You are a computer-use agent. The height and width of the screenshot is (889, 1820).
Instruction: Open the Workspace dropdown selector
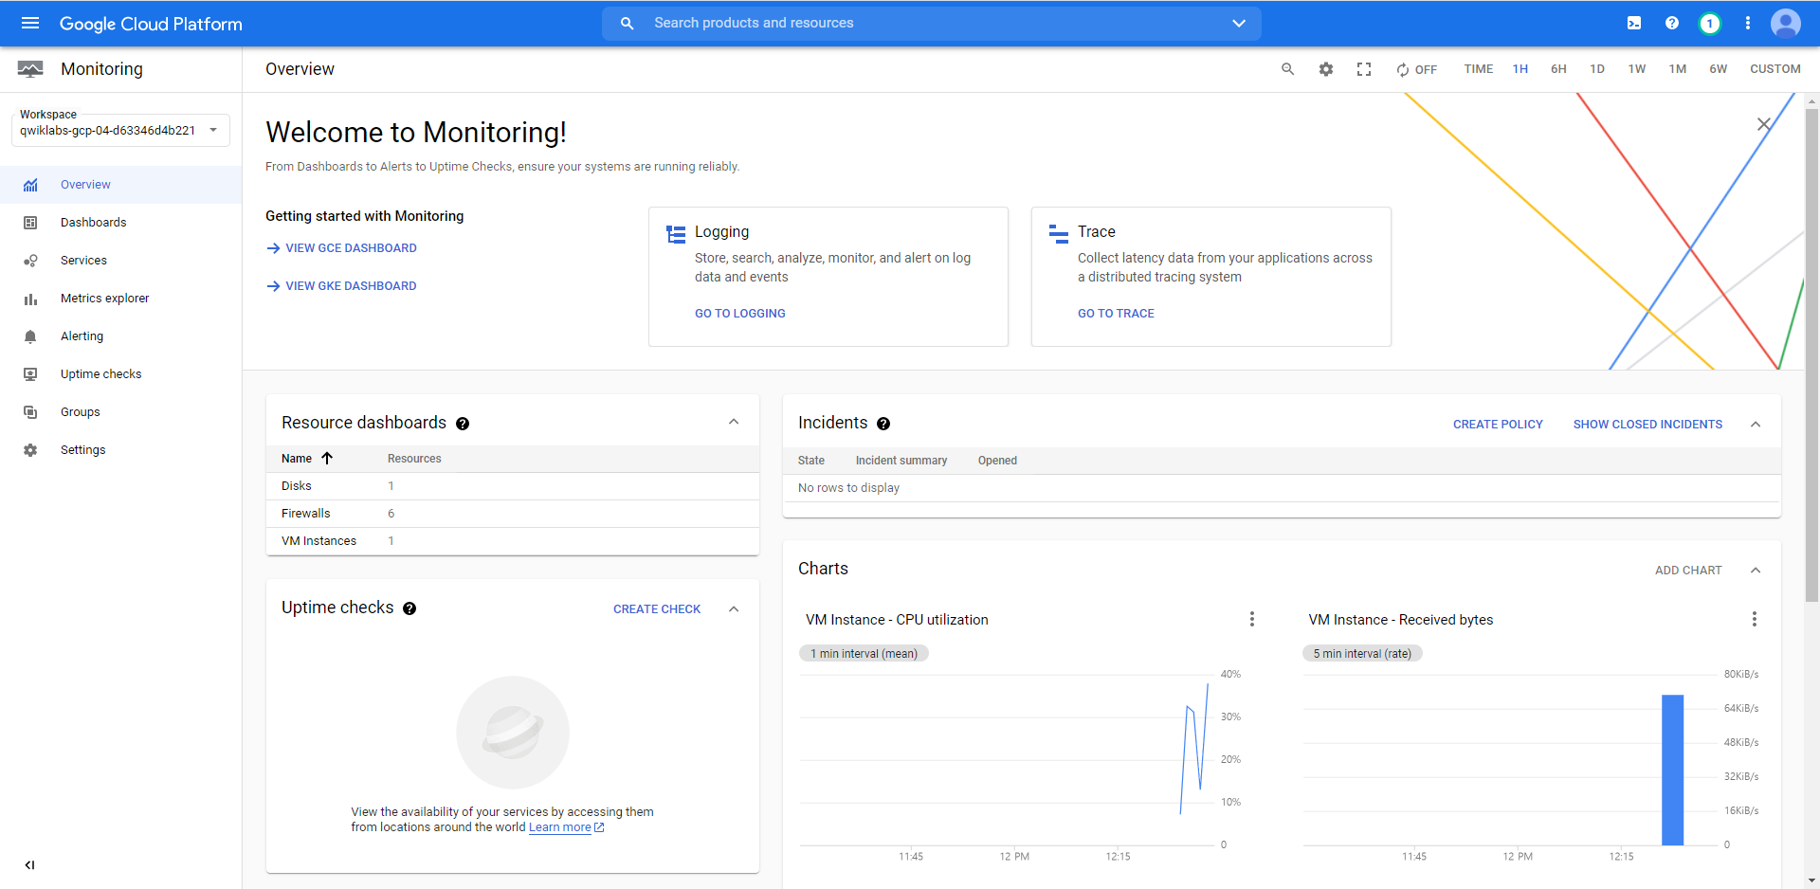click(120, 129)
